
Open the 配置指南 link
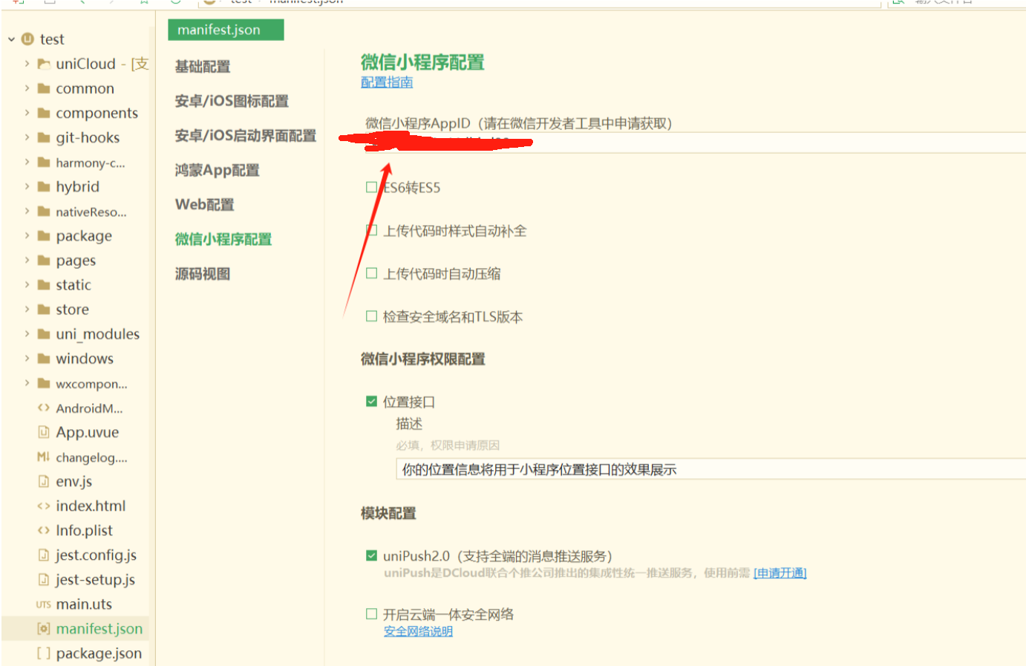click(387, 82)
